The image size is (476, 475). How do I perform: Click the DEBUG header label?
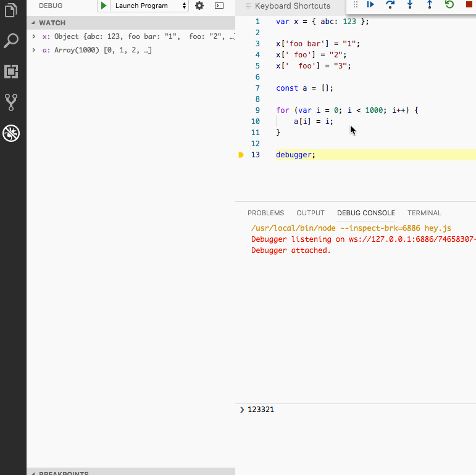point(51,6)
